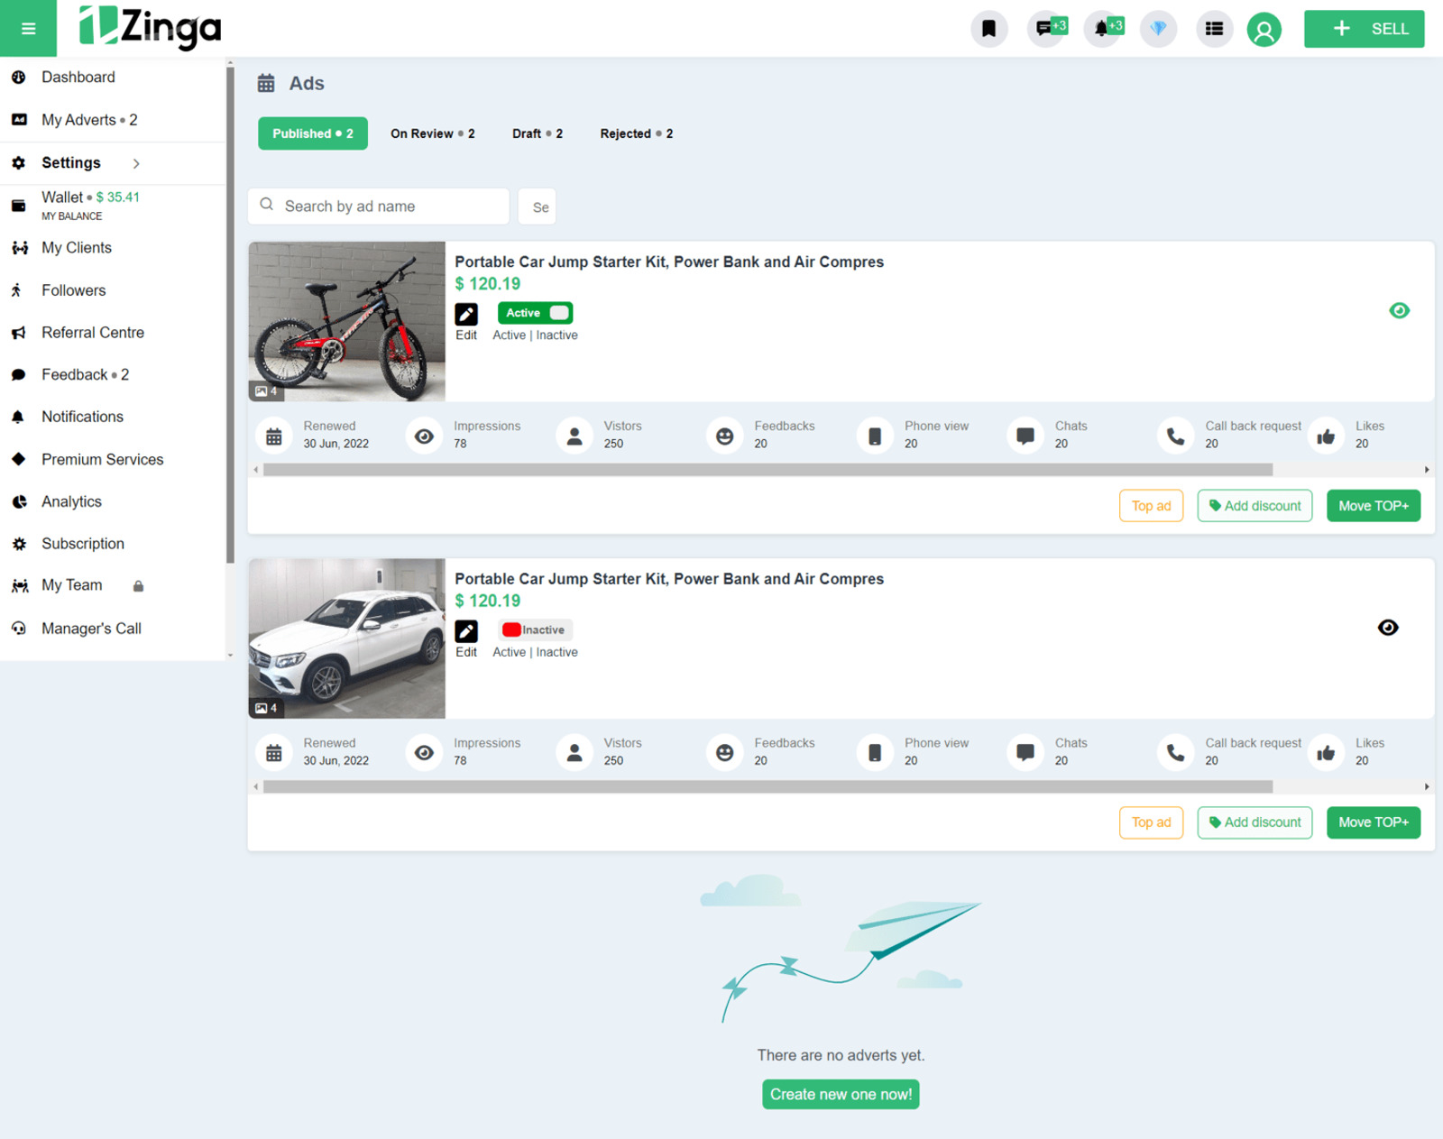Viewport: 1443px width, 1139px height.
Task: Open the bookmarks icon in the top bar
Action: click(x=988, y=29)
